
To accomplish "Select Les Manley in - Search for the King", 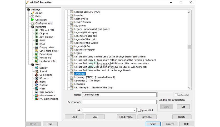I will (x=93, y=88).
